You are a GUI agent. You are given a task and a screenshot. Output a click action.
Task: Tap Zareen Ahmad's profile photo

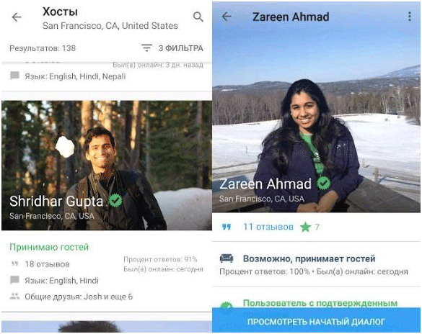316,107
